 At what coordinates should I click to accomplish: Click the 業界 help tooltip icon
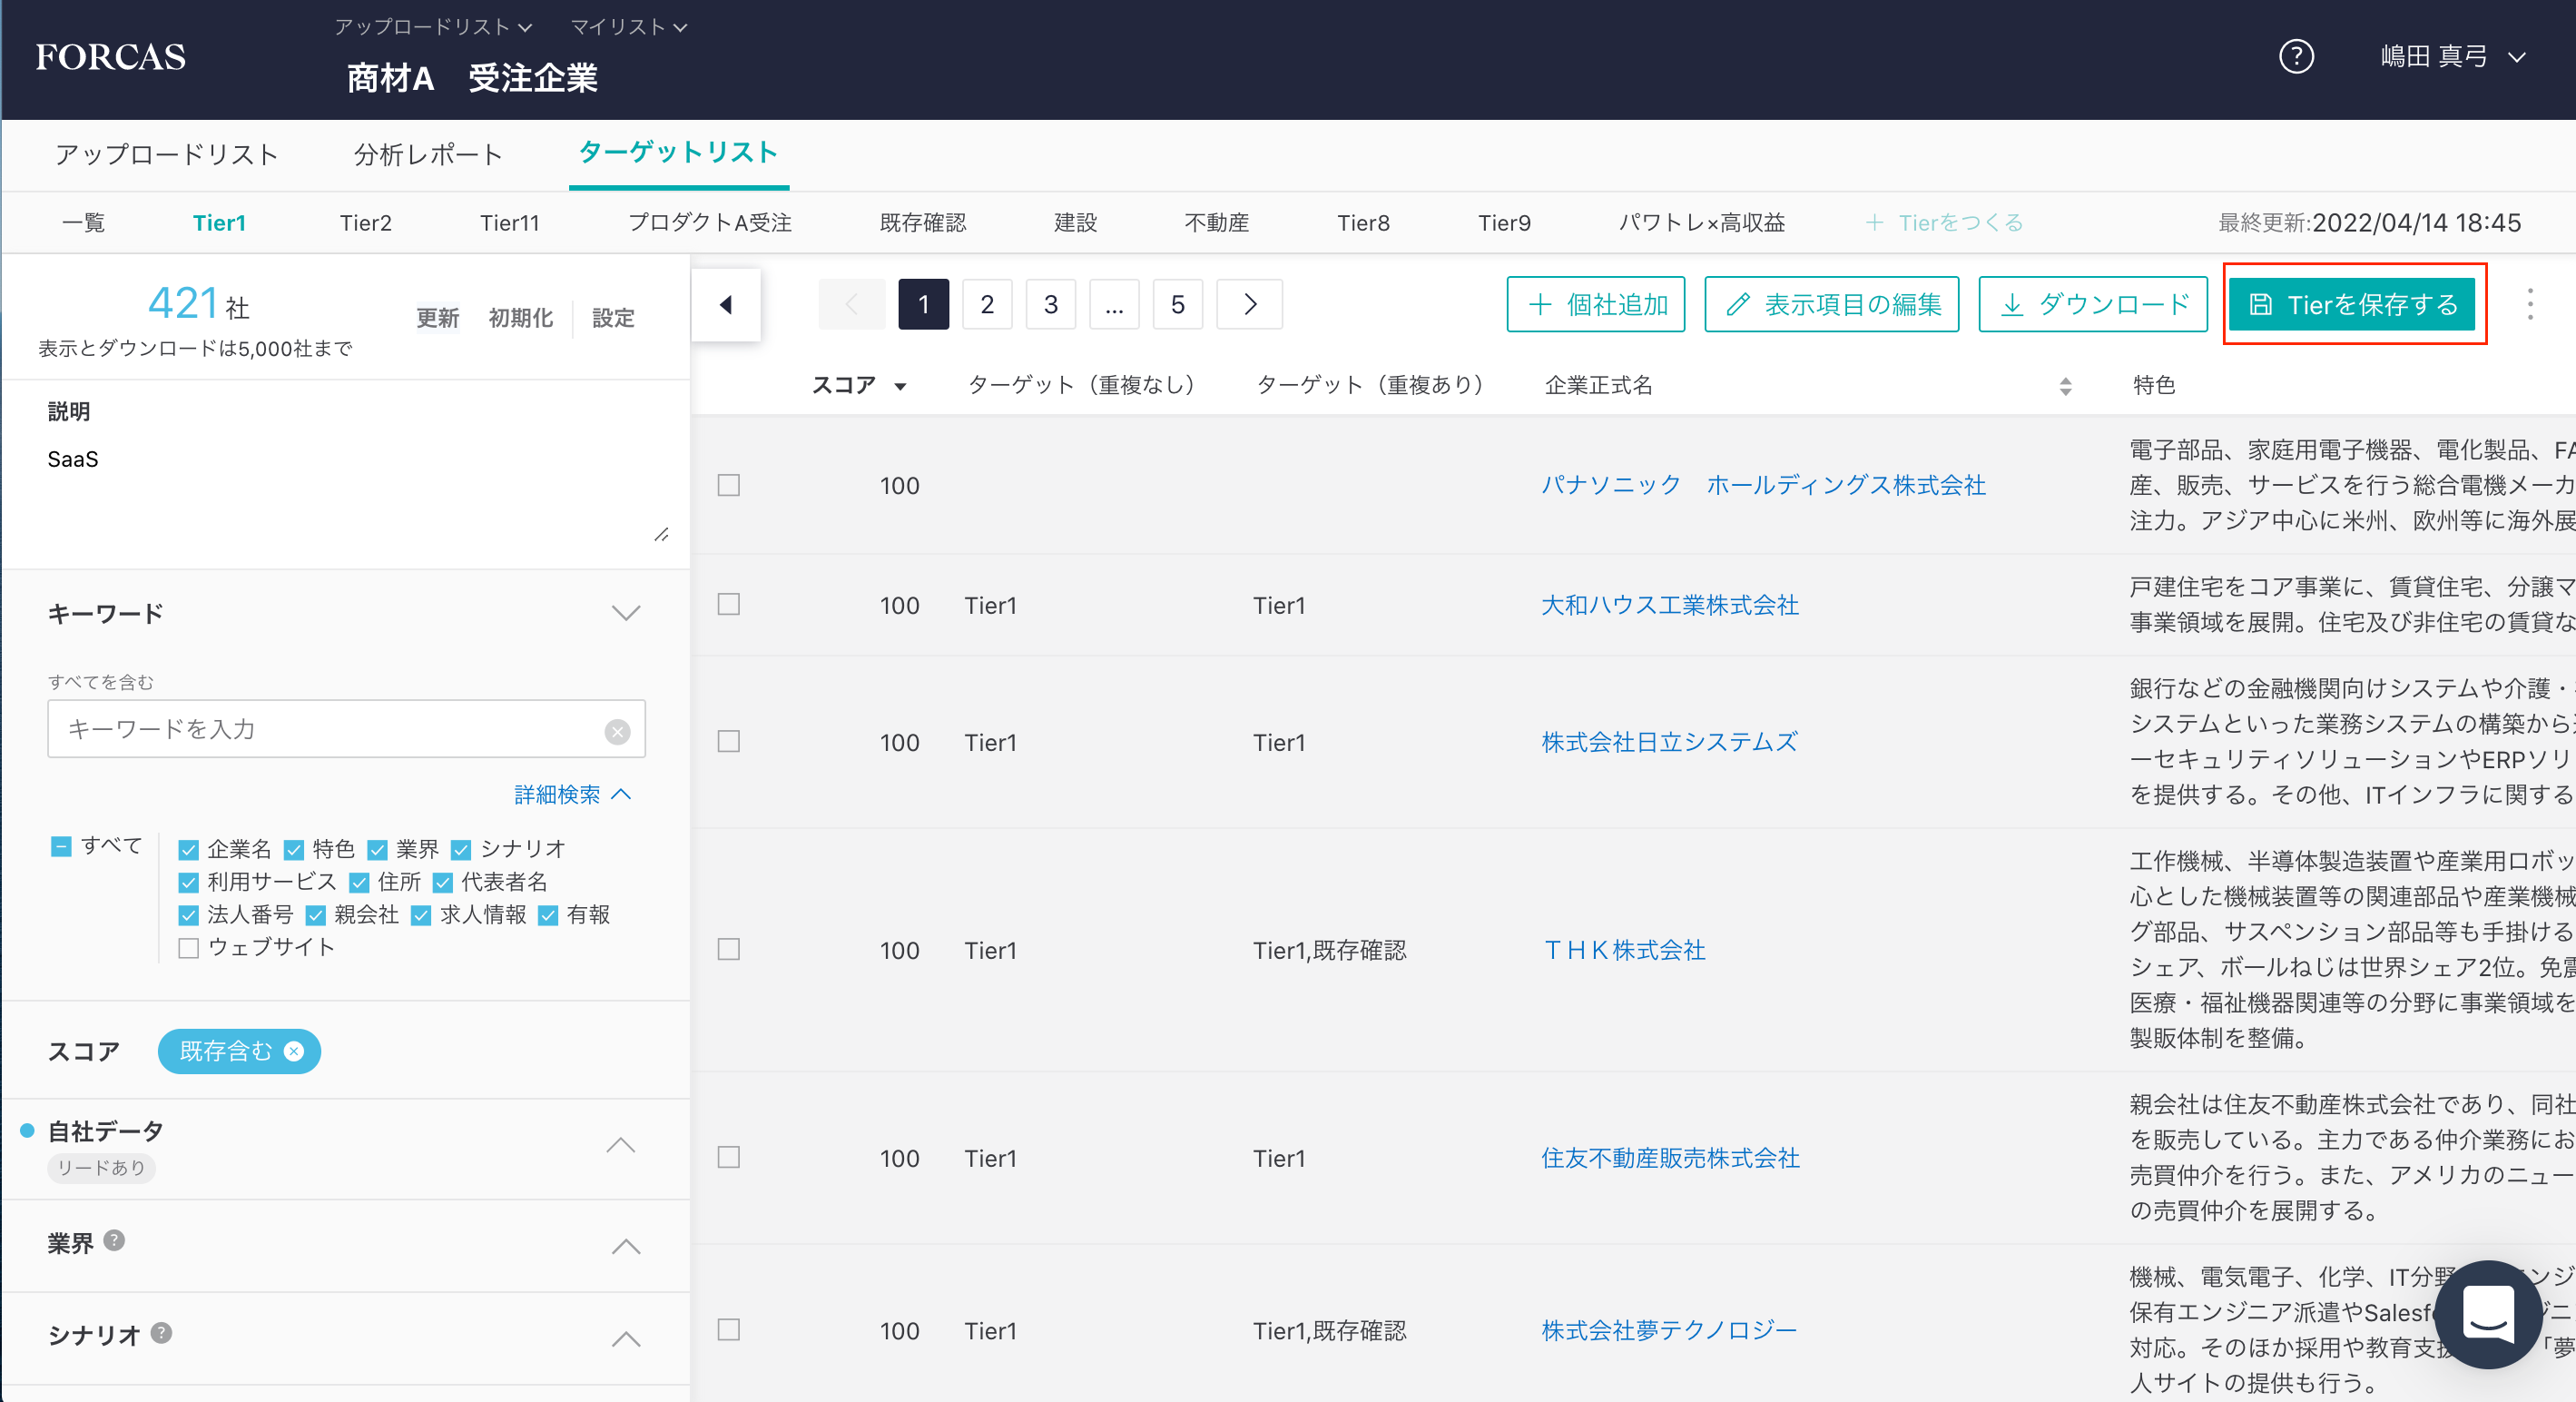[x=115, y=1241]
